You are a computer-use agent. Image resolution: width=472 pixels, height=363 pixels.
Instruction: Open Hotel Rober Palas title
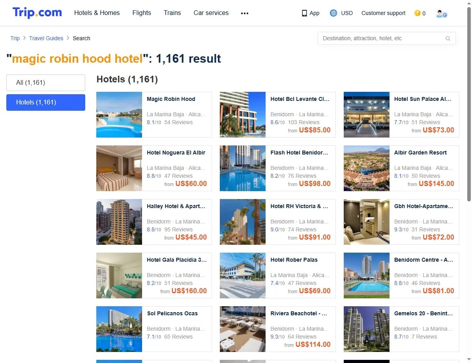click(x=294, y=260)
